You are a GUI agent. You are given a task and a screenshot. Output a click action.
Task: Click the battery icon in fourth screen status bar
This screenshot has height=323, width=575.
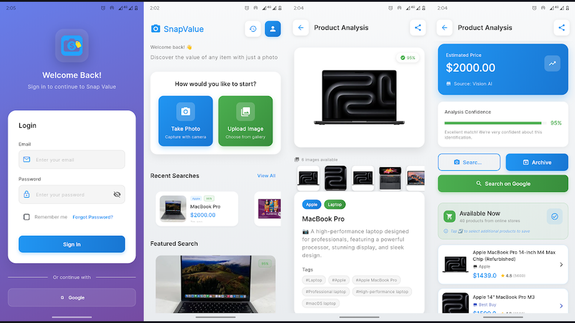pyautogui.click(x=568, y=8)
